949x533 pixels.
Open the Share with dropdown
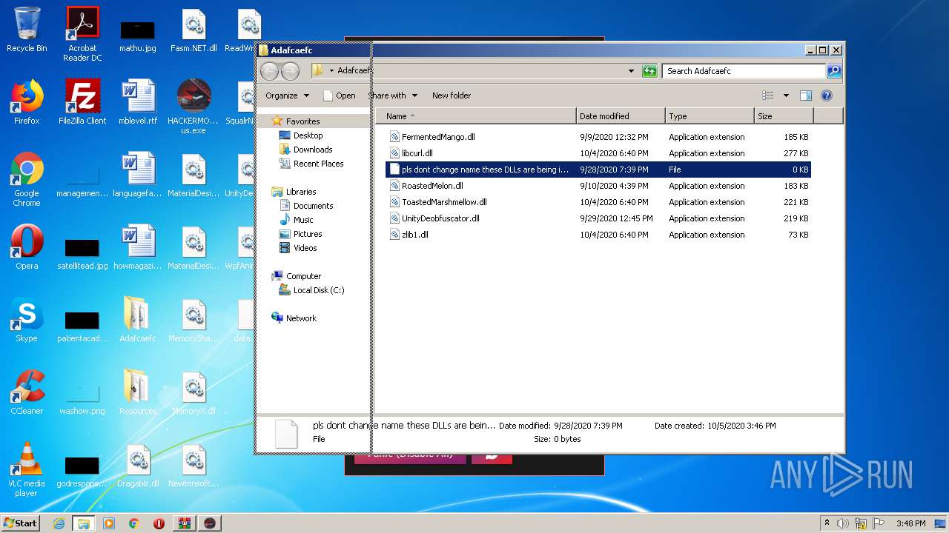pos(393,95)
